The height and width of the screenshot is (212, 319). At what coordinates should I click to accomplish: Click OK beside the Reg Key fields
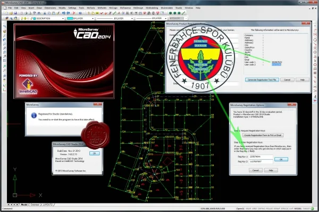click(281, 159)
